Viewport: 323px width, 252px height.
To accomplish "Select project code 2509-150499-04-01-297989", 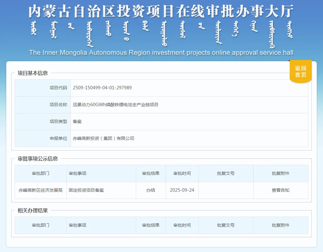I will coord(102,88).
